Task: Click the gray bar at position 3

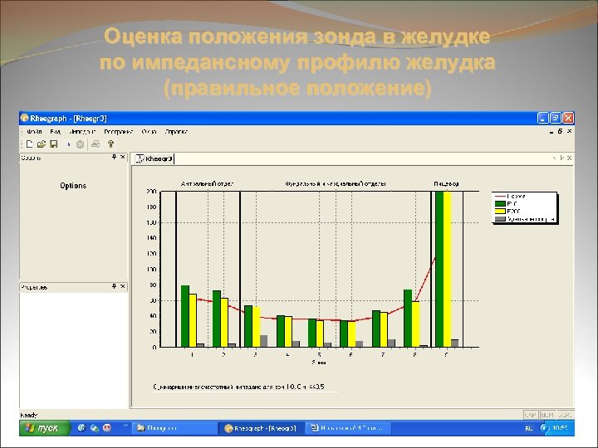Action: [263, 341]
